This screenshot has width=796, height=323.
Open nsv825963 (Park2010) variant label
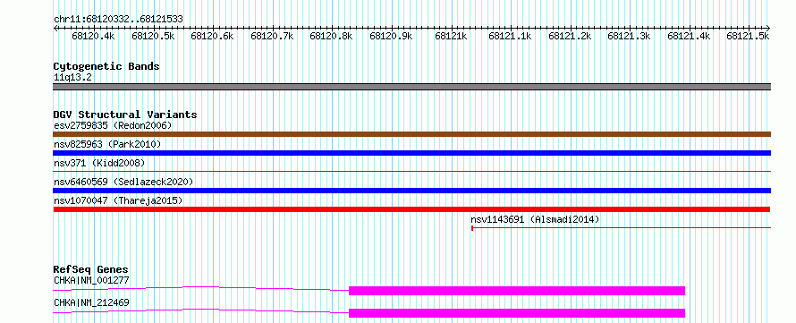click(107, 144)
